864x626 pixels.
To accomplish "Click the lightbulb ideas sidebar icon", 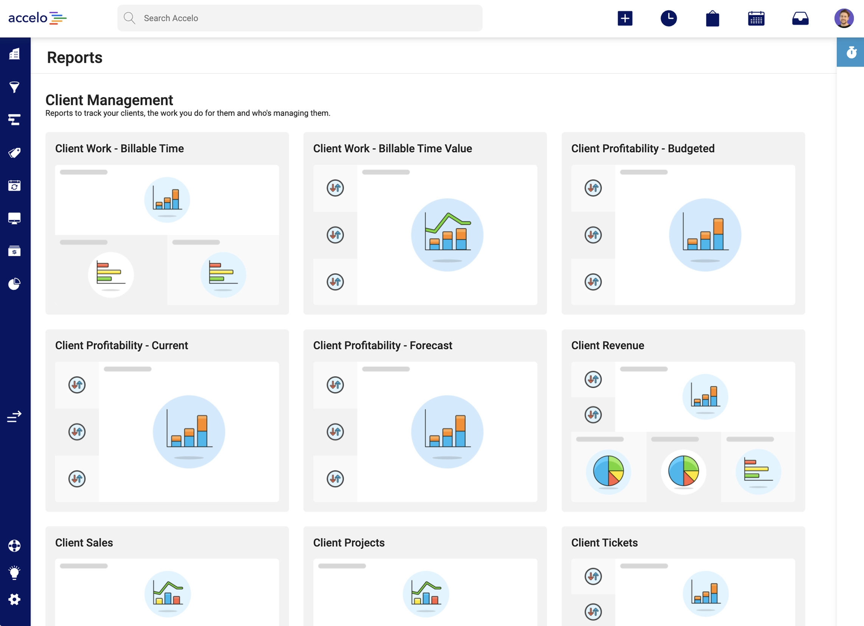I will click(14, 573).
